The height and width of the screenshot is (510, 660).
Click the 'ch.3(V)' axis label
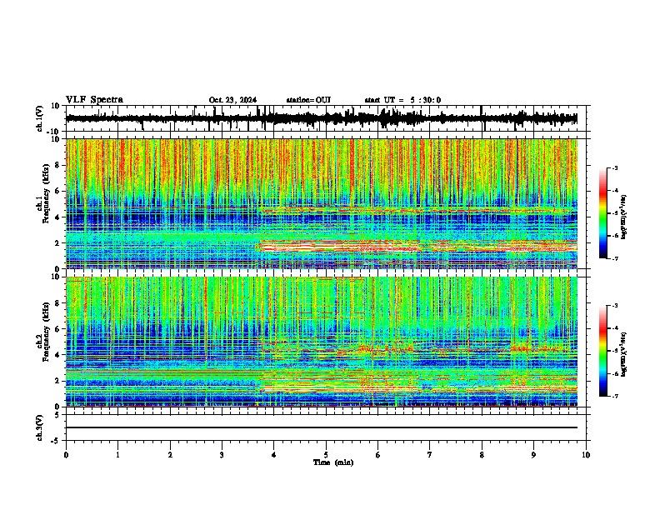tap(40, 427)
